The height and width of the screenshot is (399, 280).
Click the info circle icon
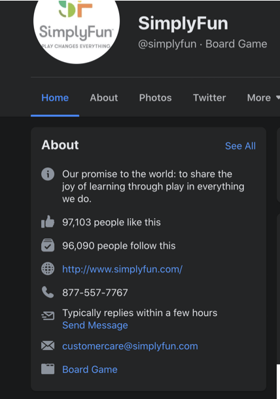click(48, 174)
